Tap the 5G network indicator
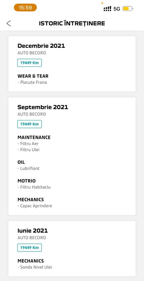144x281 pixels. (117, 9)
